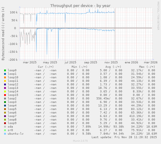
Task: Click sda average write value 93.38k
Action: 119,127
